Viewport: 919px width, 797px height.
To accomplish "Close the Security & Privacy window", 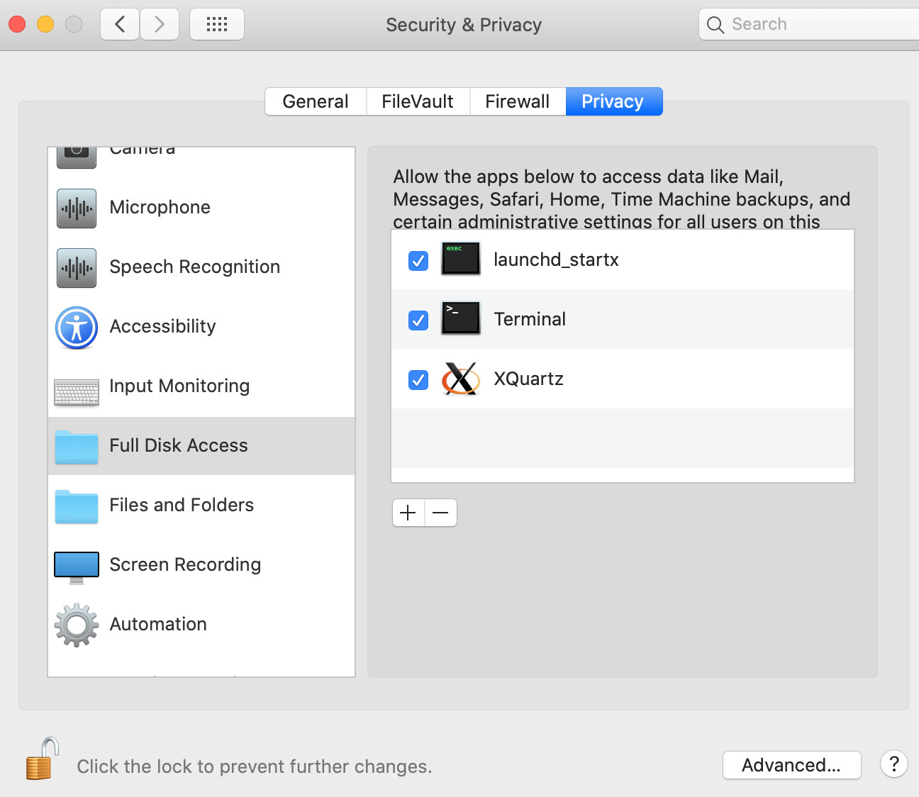I will [x=17, y=24].
